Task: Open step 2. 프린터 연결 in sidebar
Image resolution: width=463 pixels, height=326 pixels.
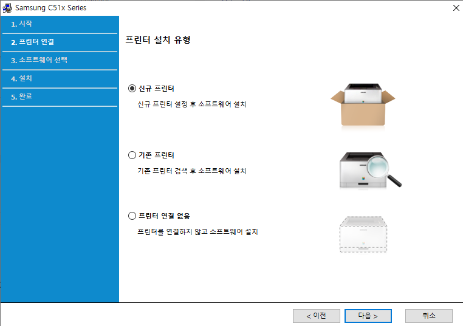Action: coord(60,42)
